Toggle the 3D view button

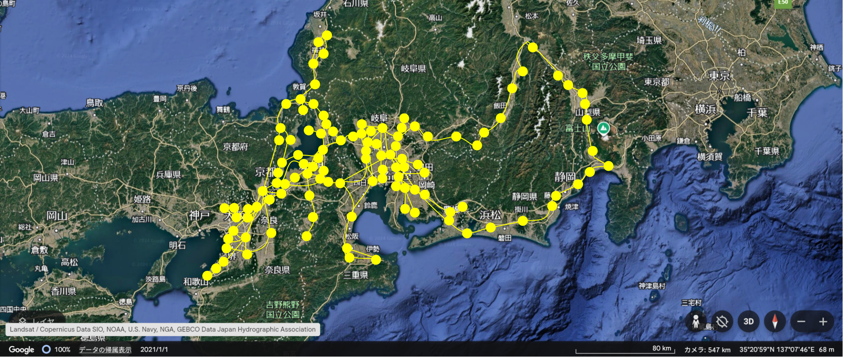point(748,322)
